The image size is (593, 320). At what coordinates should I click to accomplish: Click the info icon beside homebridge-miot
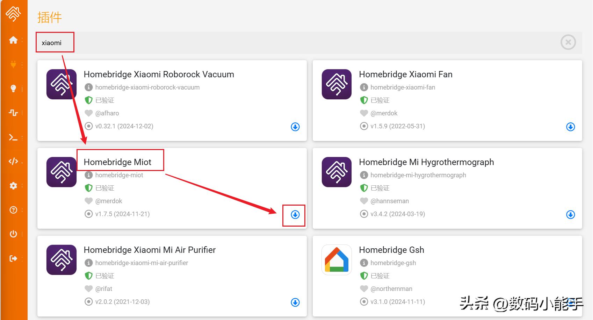(89, 175)
